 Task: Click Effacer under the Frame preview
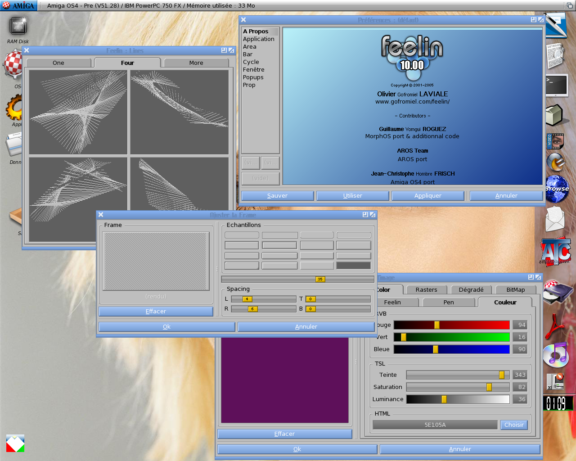coord(156,312)
